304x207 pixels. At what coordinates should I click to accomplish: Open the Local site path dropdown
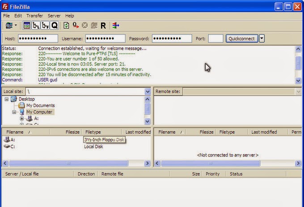tap(148, 91)
